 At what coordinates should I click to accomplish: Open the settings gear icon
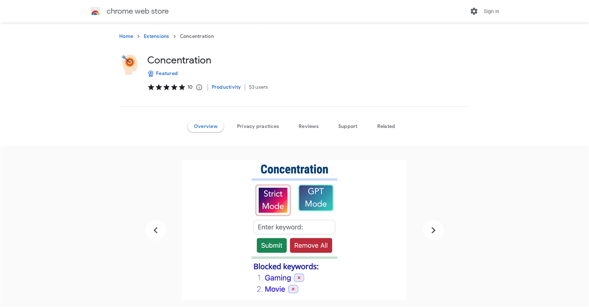(x=474, y=11)
